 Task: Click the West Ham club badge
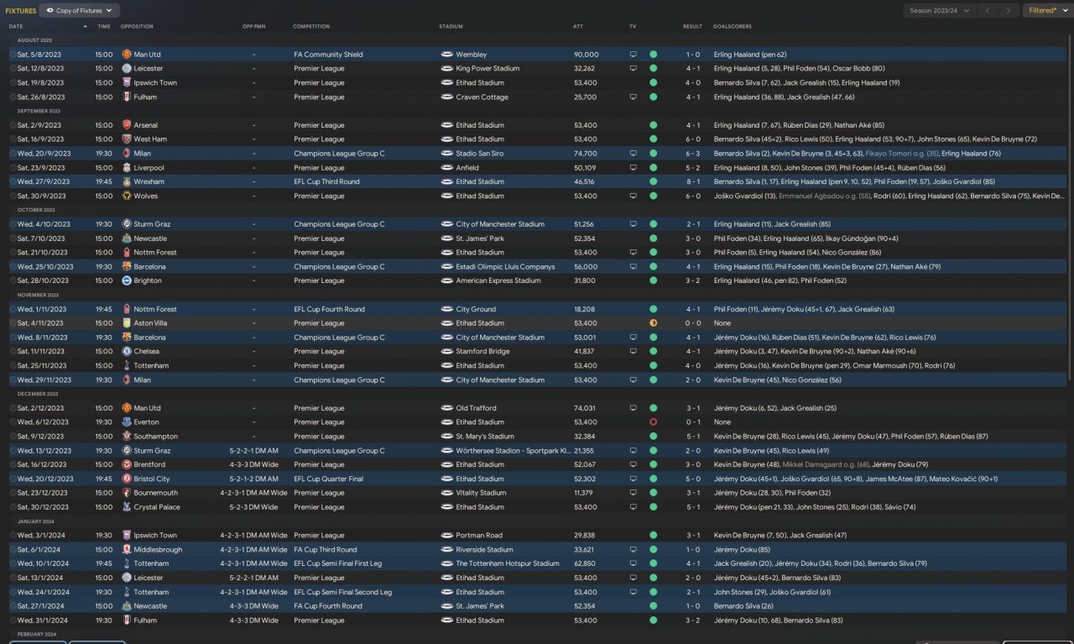coord(126,139)
